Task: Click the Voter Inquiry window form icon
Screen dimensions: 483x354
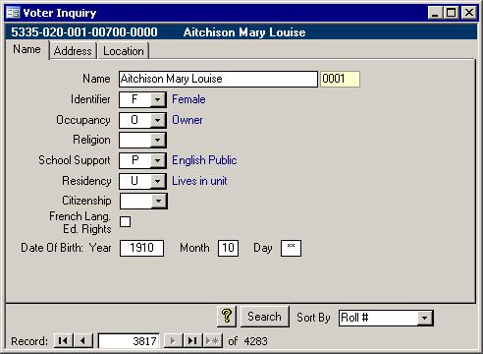Action: click(x=14, y=13)
